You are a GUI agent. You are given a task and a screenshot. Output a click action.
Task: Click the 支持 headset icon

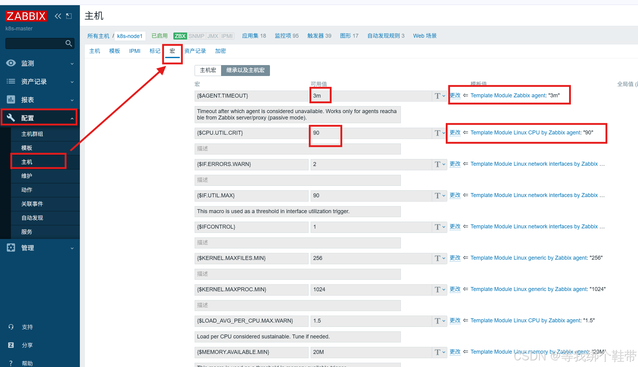pos(11,327)
